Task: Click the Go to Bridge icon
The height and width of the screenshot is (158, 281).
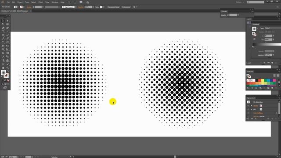Action: click(x=70, y=2)
